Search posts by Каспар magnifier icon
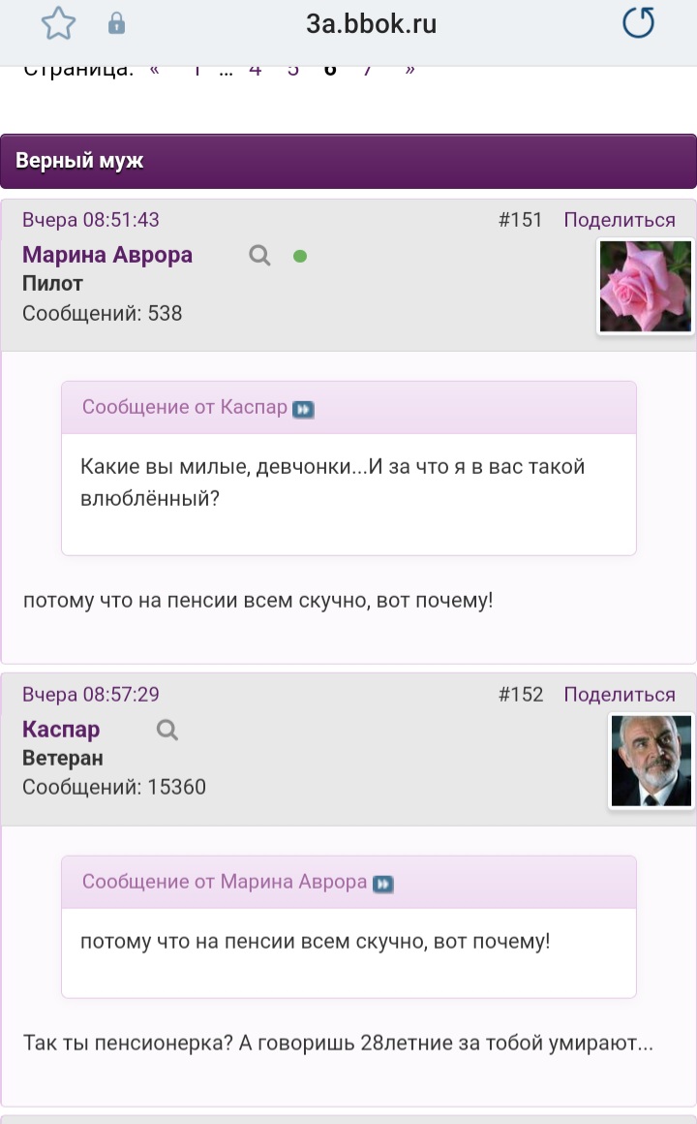The height and width of the screenshot is (1124, 697). [167, 730]
